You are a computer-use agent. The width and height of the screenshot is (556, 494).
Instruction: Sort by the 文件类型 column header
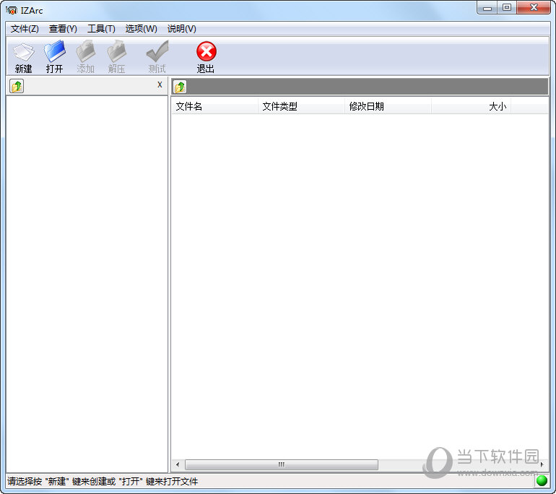[x=301, y=106]
